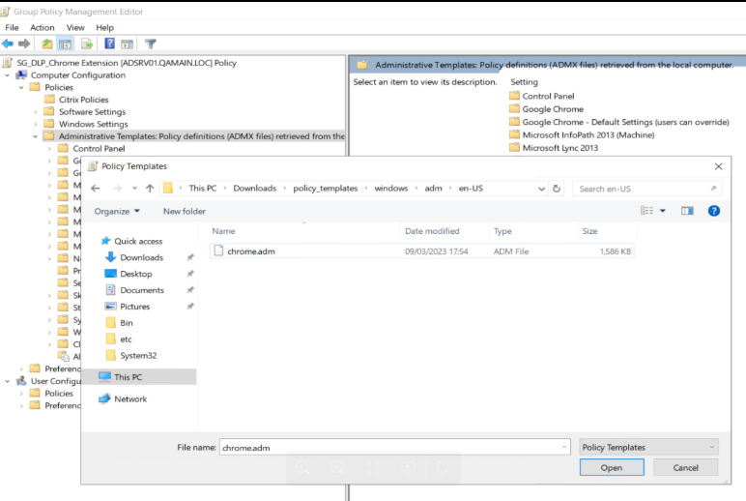This screenshot has width=746, height=501.
Task: Click the Open button
Action: coord(612,468)
